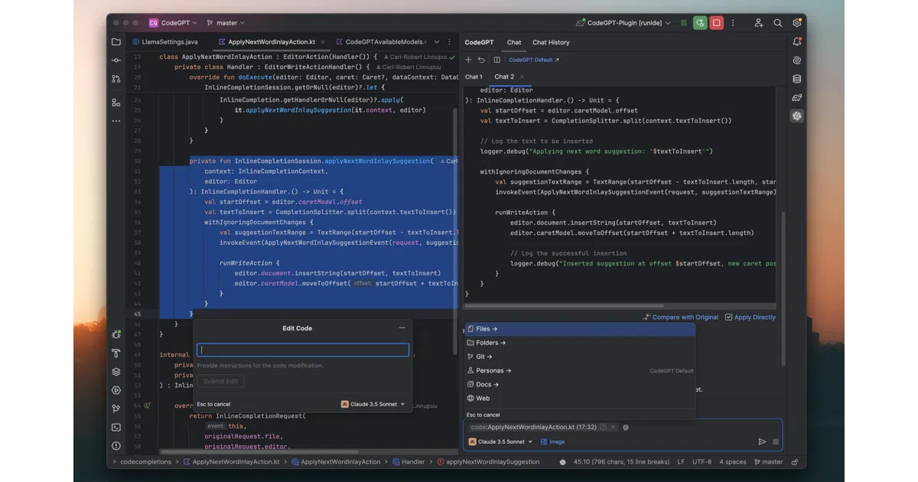Click the Image attach link in chat input
918x482 pixels.
[552, 441]
